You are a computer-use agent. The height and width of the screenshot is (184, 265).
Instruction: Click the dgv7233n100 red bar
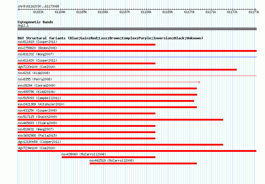click(127, 70)
